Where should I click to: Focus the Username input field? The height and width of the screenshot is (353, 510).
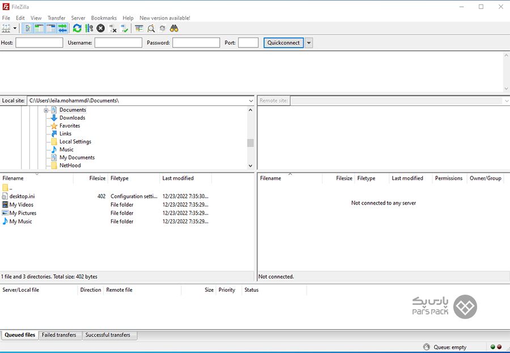point(118,42)
